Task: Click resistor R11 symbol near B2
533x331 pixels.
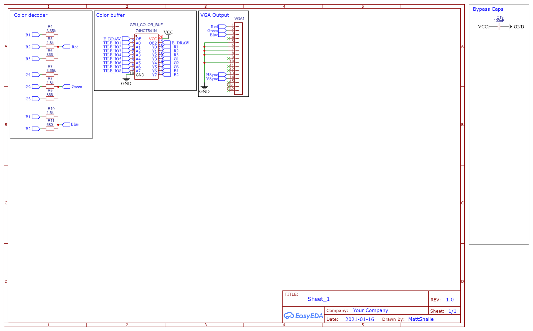Action: pyautogui.click(x=50, y=129)
